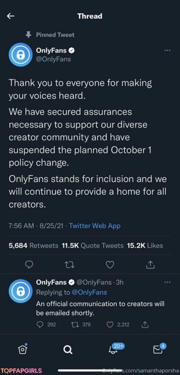This screenshot has height=375, width=180.
Task: Go back using the left arrow
Action: (x=11, y=16)
